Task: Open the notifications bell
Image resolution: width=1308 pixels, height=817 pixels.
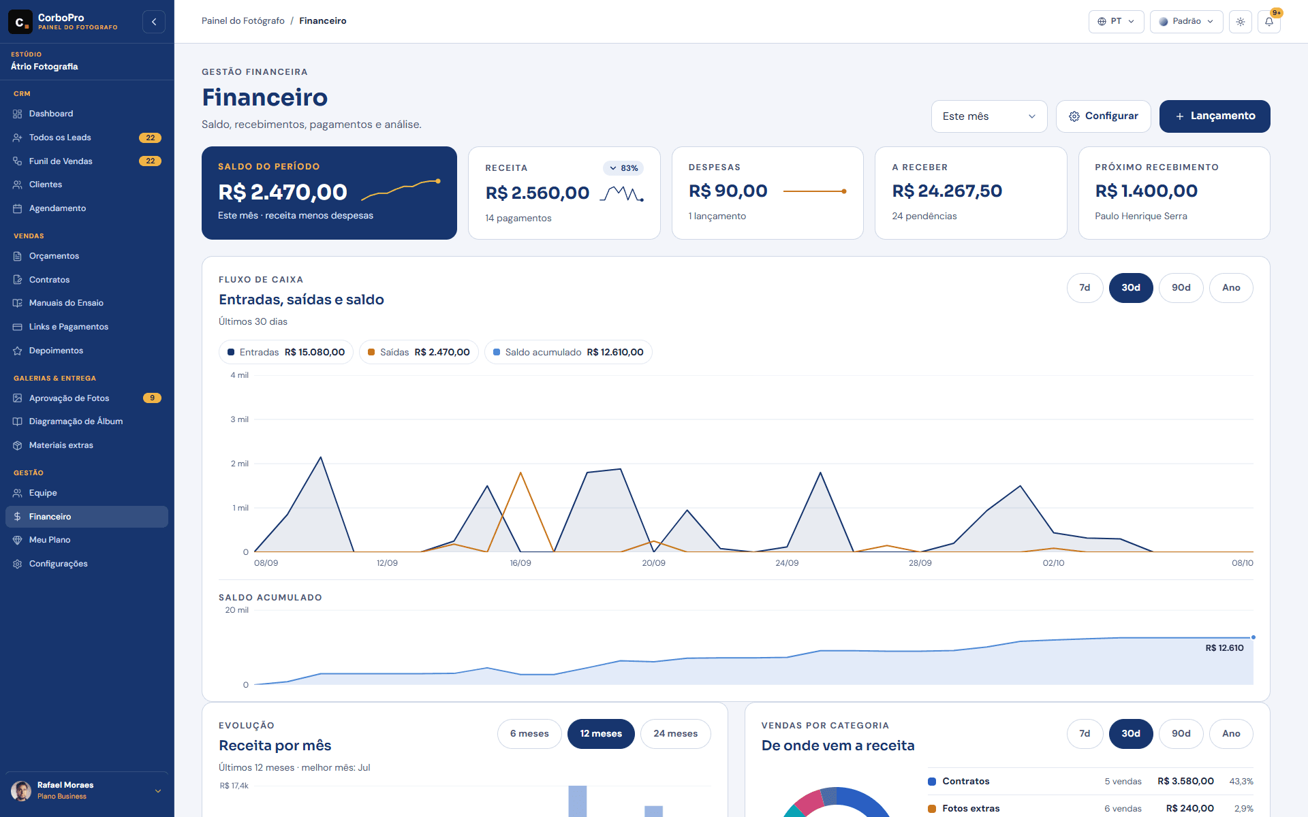Action: (1269, 22)
